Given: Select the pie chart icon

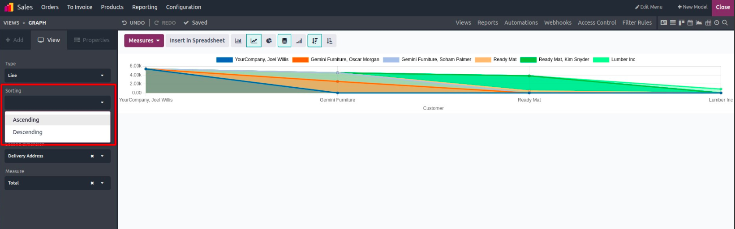Looking at the screenshot, I should [x=269, y=41].
